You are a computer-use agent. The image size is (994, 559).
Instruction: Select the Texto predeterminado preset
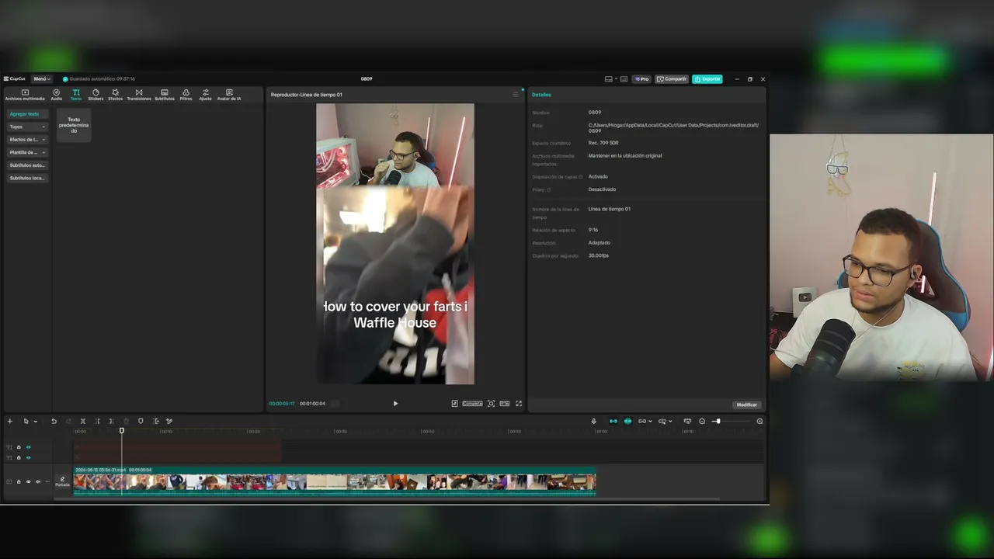[74, 125]
